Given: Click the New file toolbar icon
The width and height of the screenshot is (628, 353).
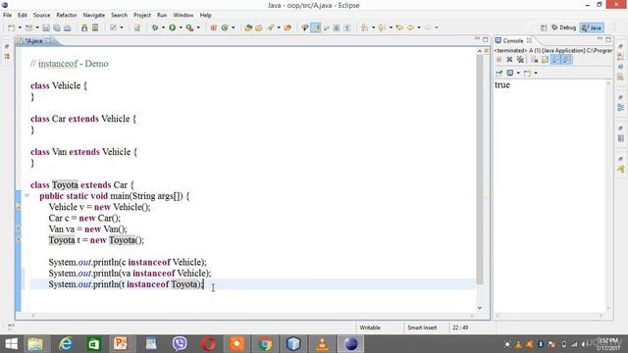Looking at the screenshot, I should (x=12, y=27).
